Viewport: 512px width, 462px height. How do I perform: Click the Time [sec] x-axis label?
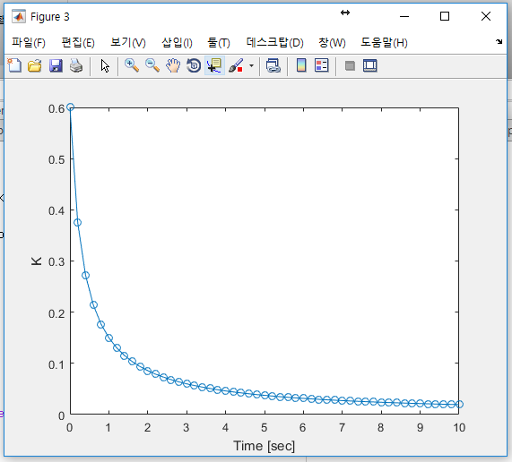click(x=264, y=446)
